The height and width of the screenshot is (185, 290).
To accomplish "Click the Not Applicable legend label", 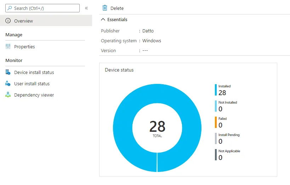I will [x=229, y=151].
